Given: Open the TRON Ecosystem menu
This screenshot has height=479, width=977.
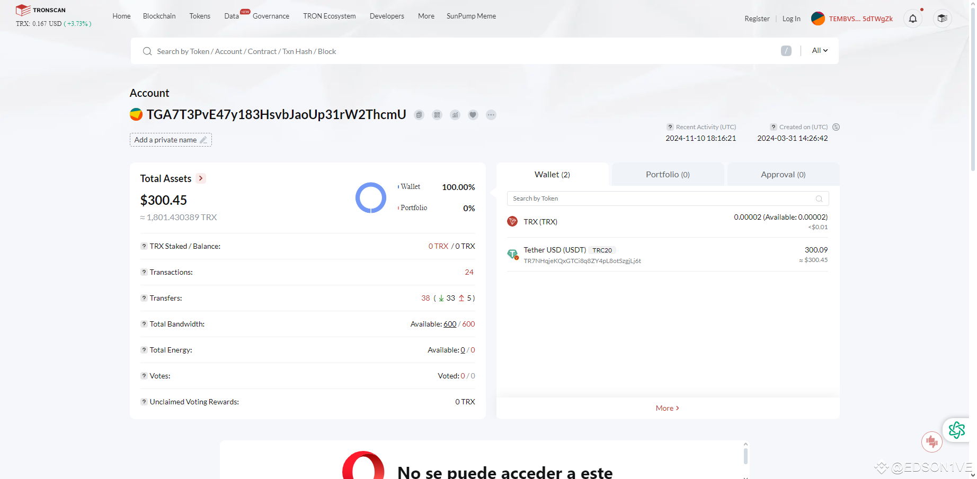Looking at the screenshot, I should coord(330,16).
